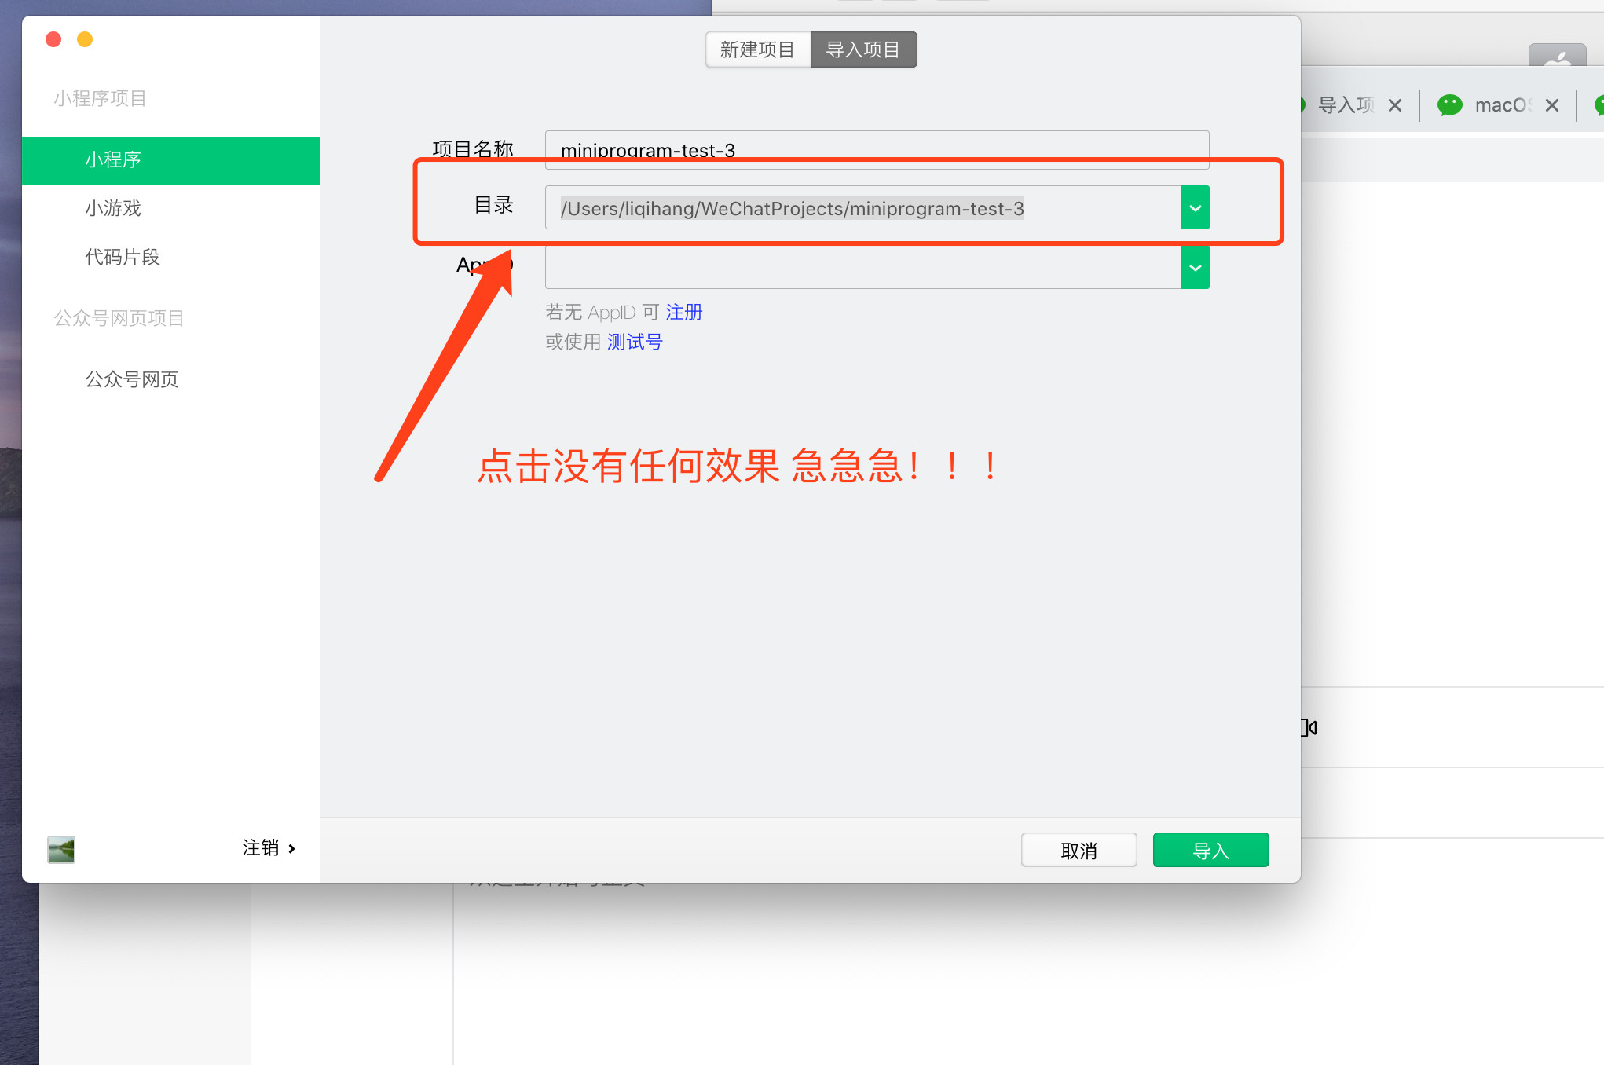The image size is (1604, 1065).
Task: Select 公众号网页 project type
Action: click(131, 379)
